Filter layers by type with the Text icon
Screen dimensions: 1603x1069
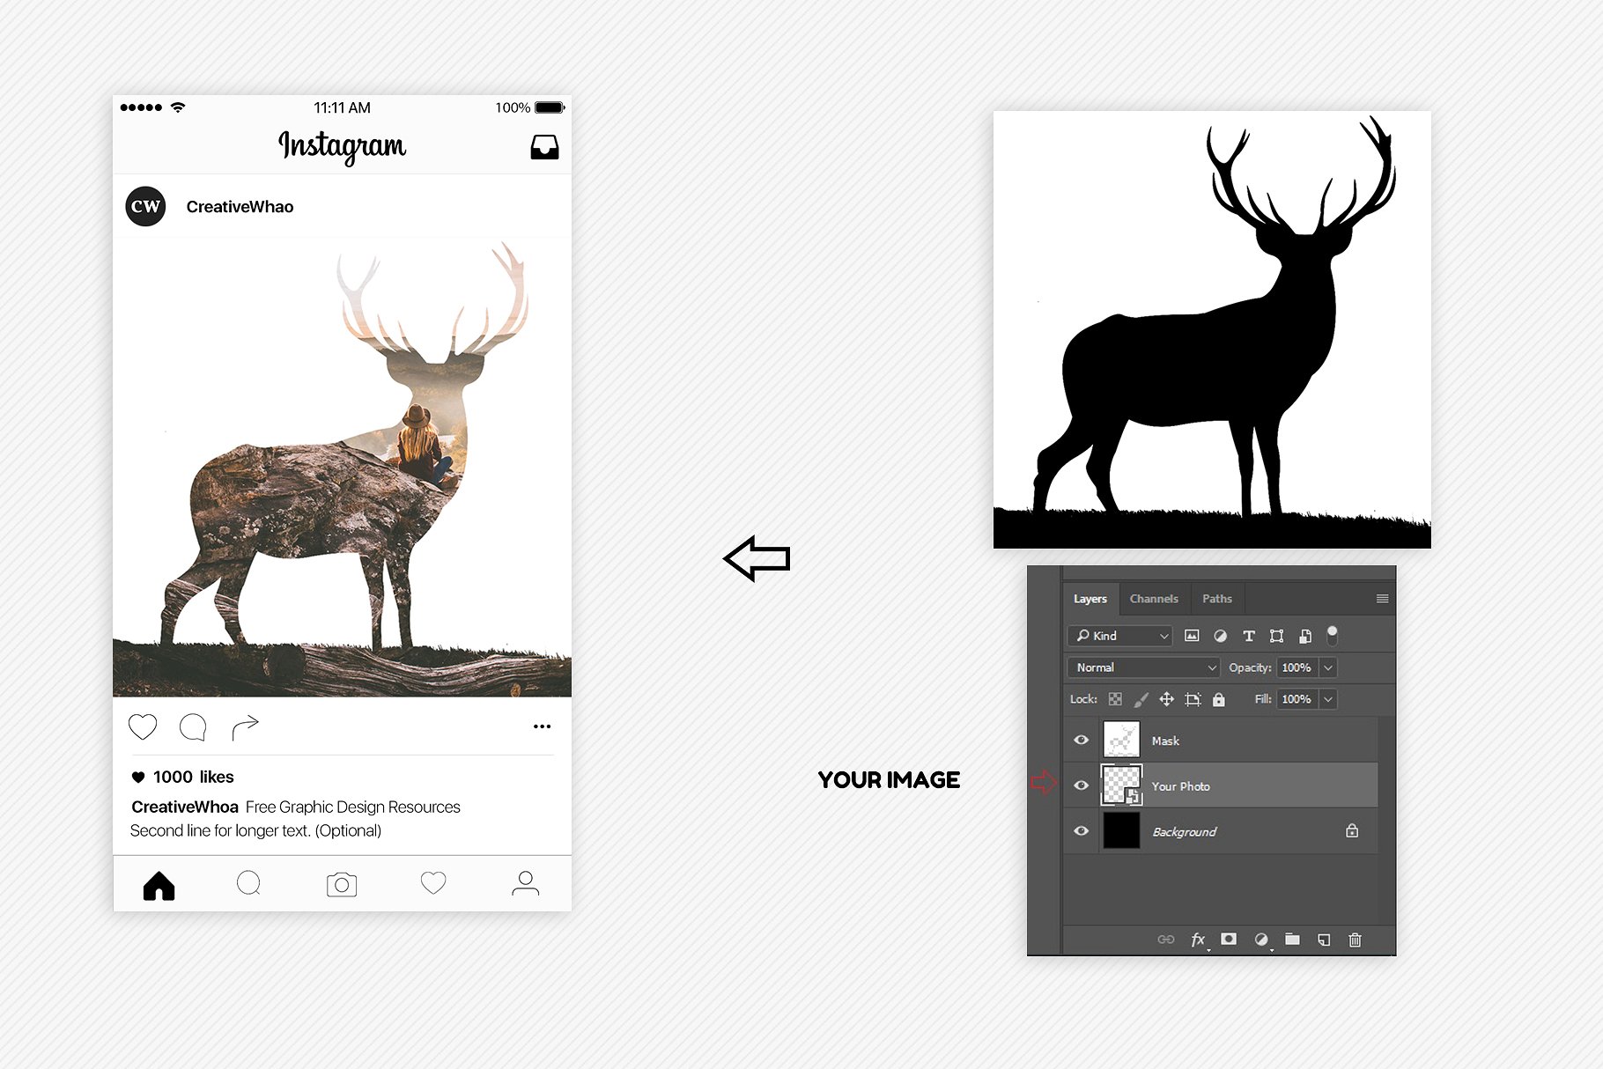pyautogui.click(x=1248, y=635)
